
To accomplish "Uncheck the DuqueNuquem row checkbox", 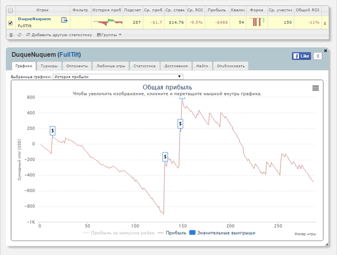I will 11,23.
